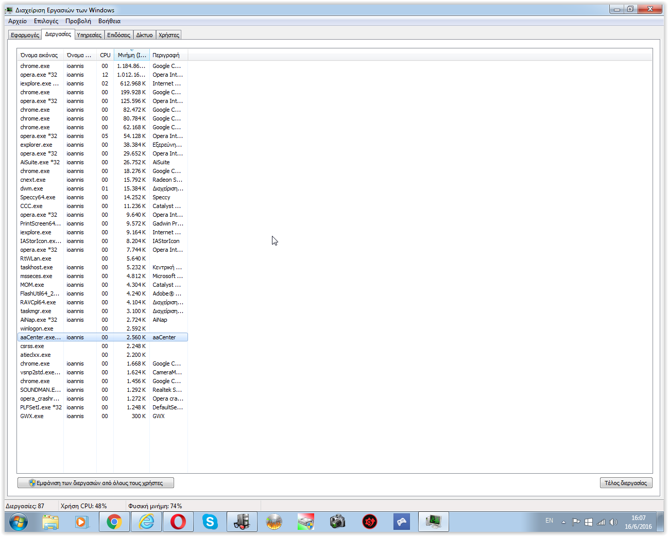Viewport: 668px width, 536px height.
Task: Launch Windows Media Player taskbar icon
Action: coord(81,522)
